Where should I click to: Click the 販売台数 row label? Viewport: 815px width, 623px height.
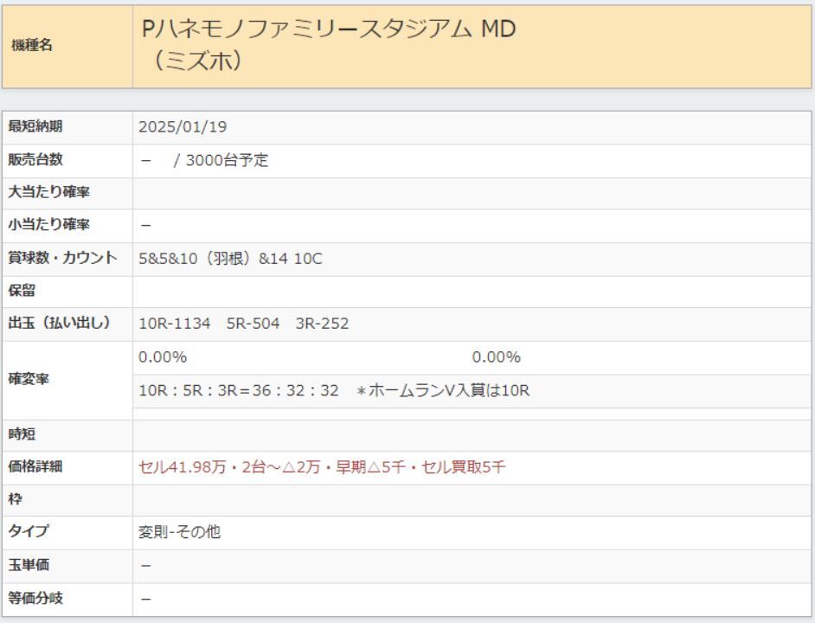point(35,160)
